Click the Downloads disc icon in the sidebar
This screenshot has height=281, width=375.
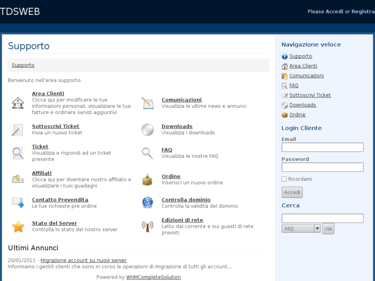point(285,105)
